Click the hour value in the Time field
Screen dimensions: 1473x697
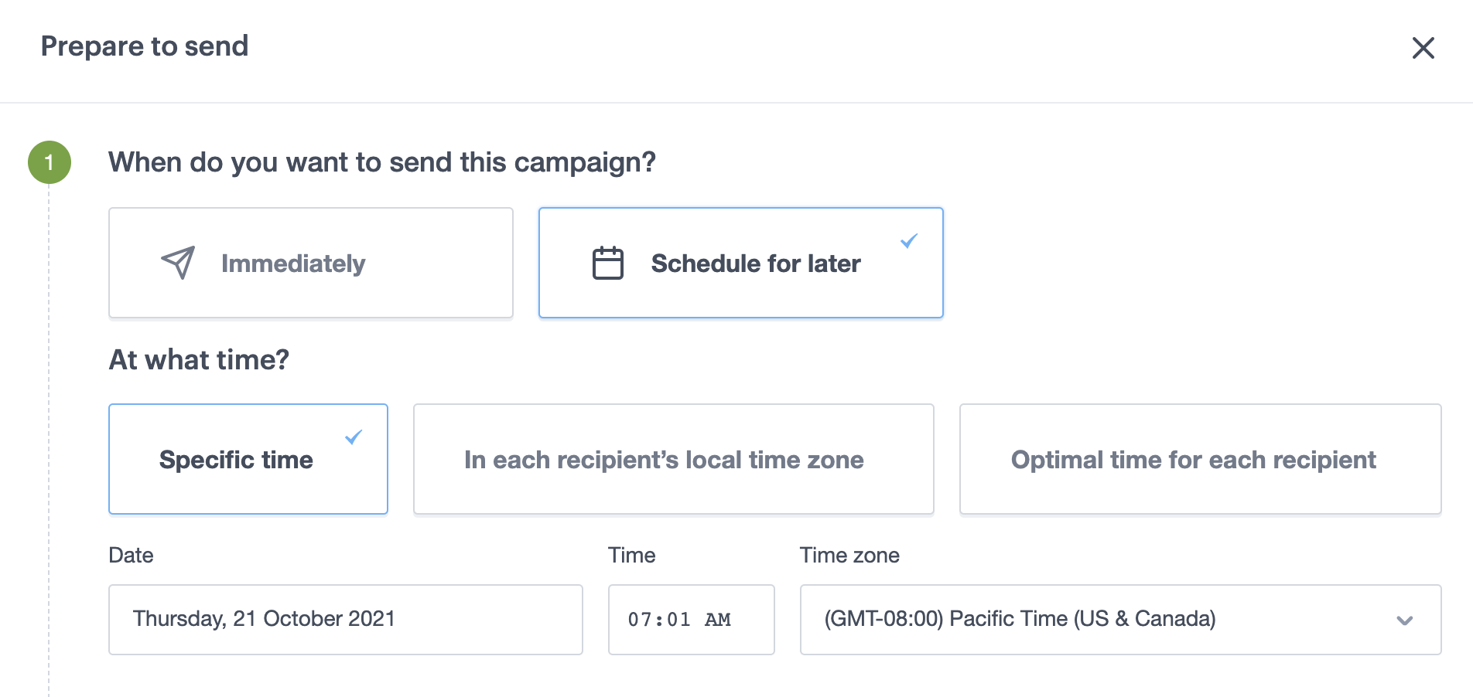tap(639, 620)
